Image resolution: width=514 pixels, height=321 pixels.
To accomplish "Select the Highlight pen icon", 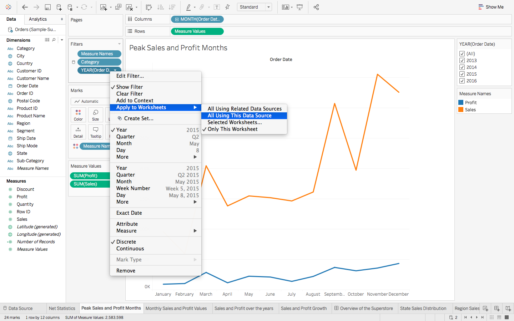I will [189, 7].
